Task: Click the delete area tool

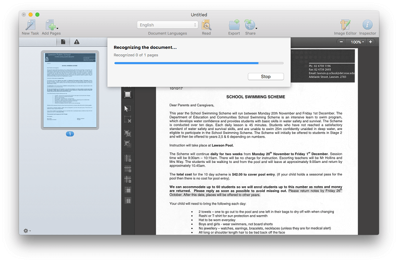Action: 128,120
